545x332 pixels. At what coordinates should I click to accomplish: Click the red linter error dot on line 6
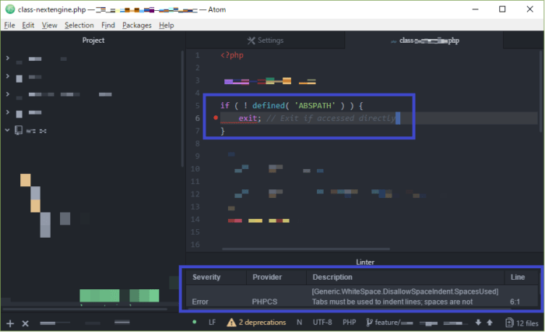coord(216,118)
